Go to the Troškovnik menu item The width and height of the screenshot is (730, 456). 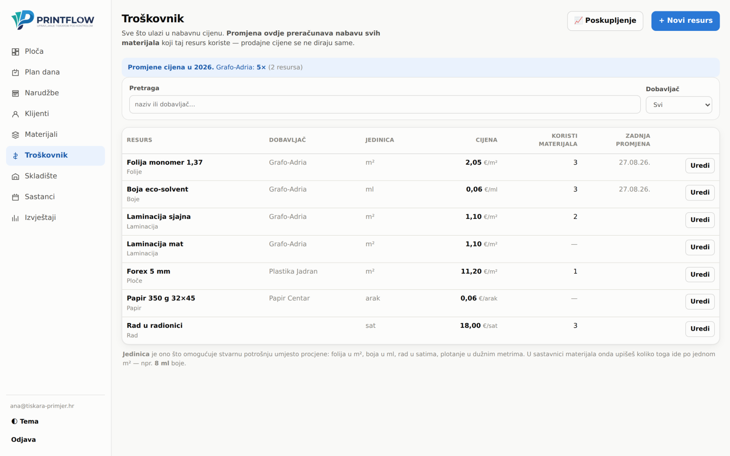coord(56,155)
